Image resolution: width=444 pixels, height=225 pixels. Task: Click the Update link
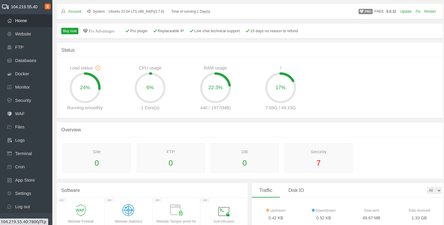[406, 12]
